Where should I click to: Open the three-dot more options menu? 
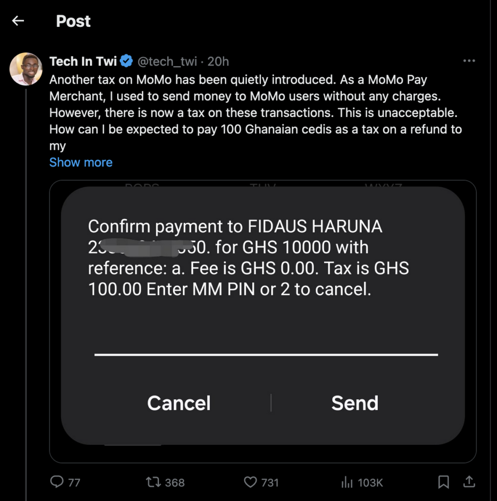coord(469,61)
